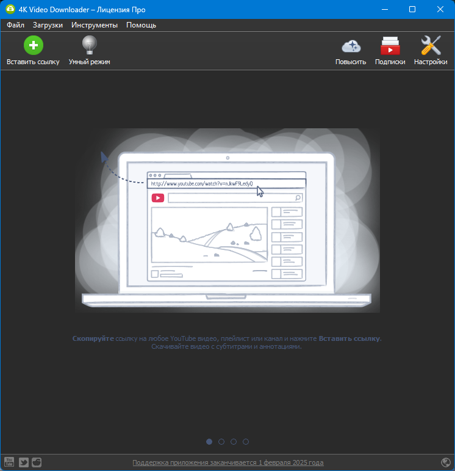This screenshot has height=471, width=455.
Task: Click the globe icon in bottom corner
Action: (x=446, y=462)
